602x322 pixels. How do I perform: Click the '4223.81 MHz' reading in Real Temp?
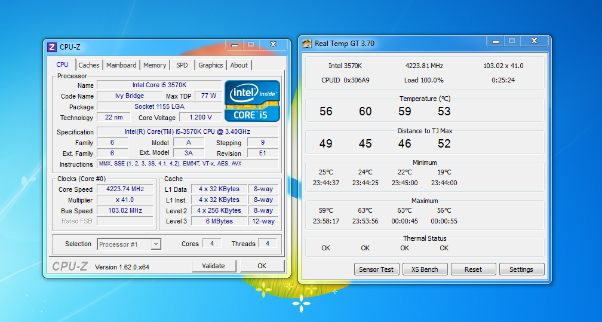pyautogui.click(x=424, y=66)
